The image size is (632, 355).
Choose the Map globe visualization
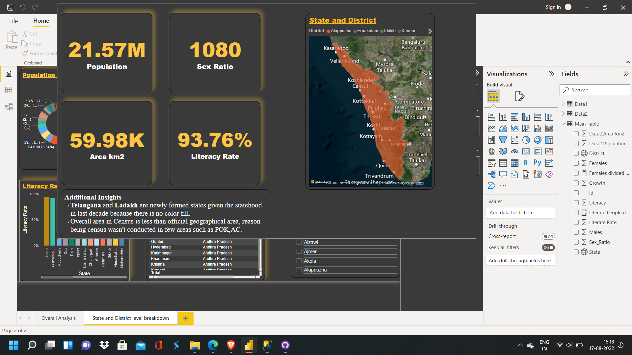tap(491, 152)
